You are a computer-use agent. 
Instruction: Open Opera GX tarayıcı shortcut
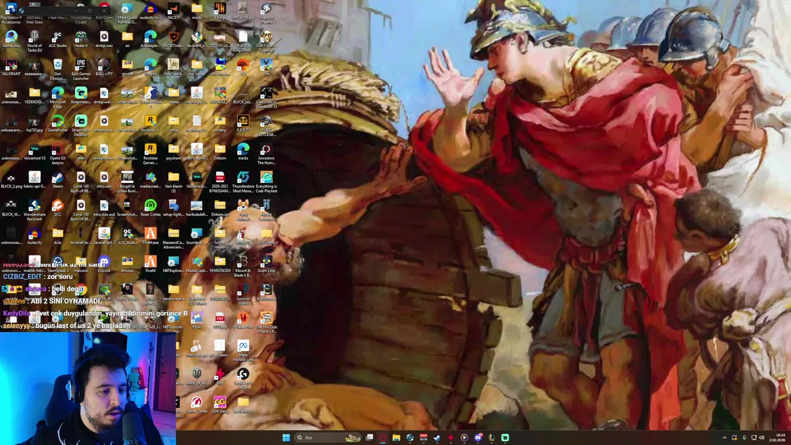click(57, 153)
